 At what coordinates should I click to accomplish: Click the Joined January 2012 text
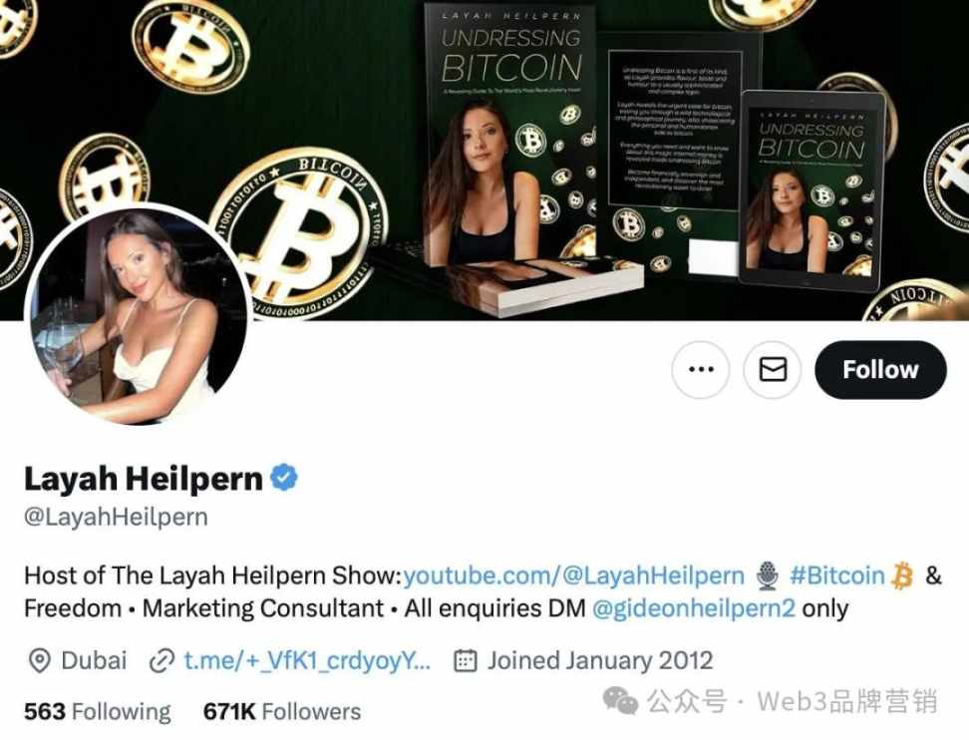click(600, 661)
